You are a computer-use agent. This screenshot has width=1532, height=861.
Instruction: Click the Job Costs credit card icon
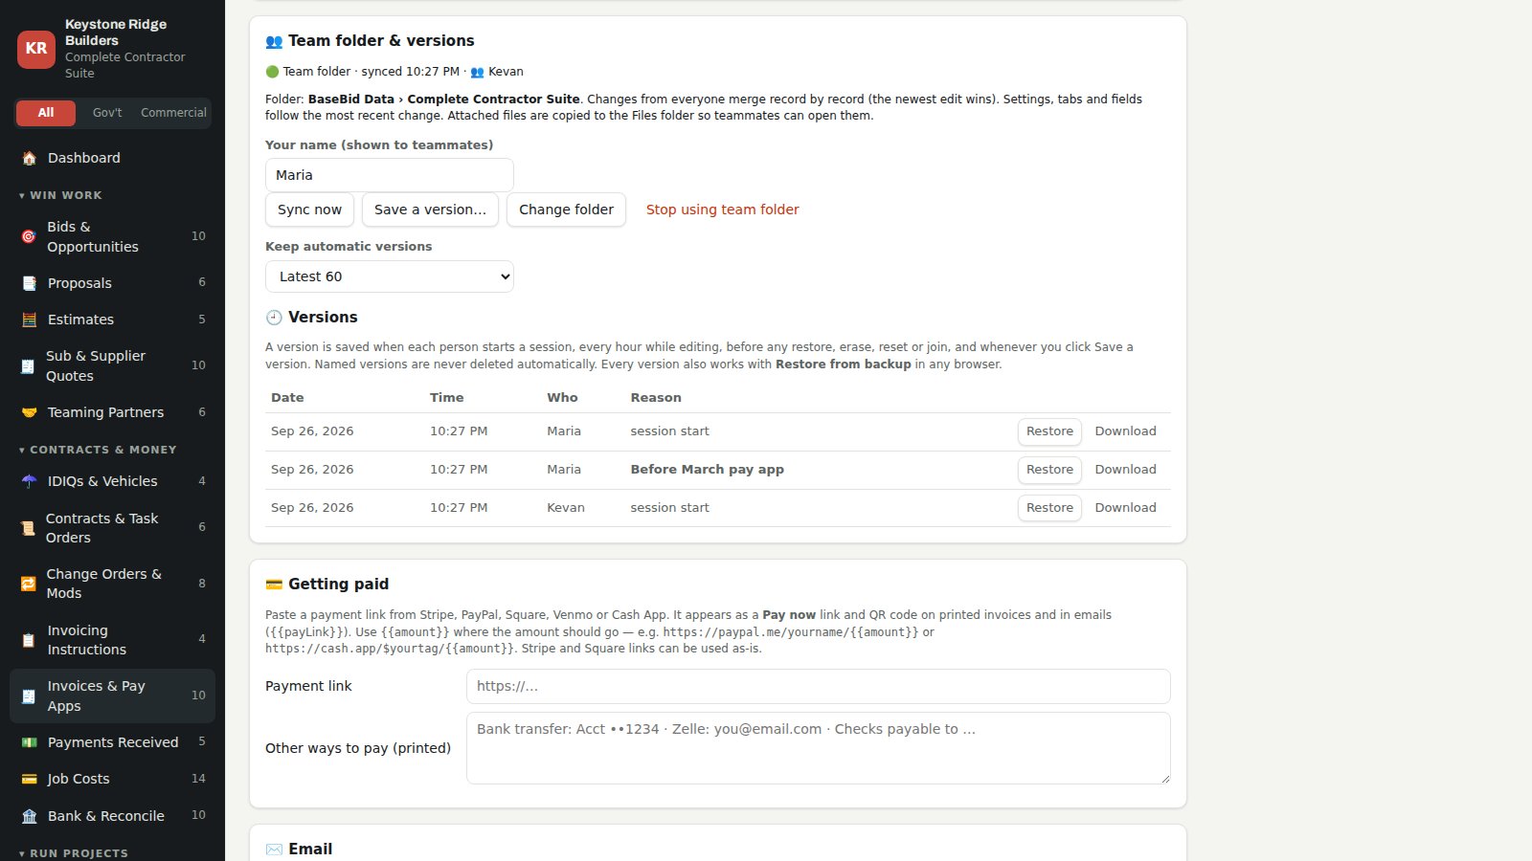click(29, 779)
